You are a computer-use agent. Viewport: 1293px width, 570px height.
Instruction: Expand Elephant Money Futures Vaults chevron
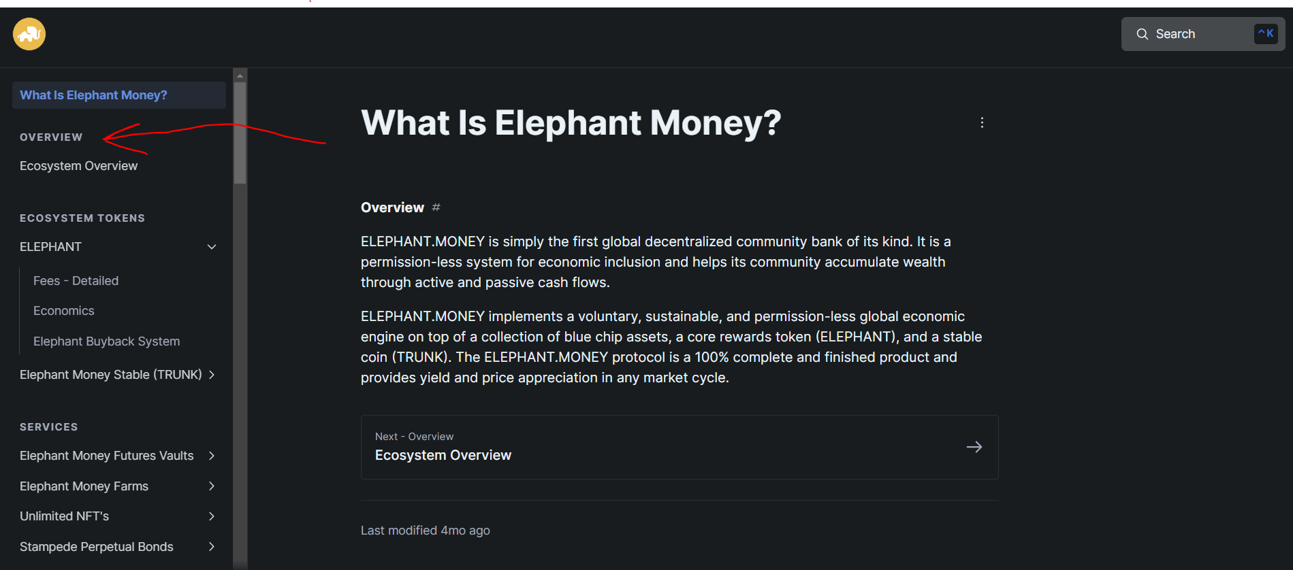click(212, 456)
